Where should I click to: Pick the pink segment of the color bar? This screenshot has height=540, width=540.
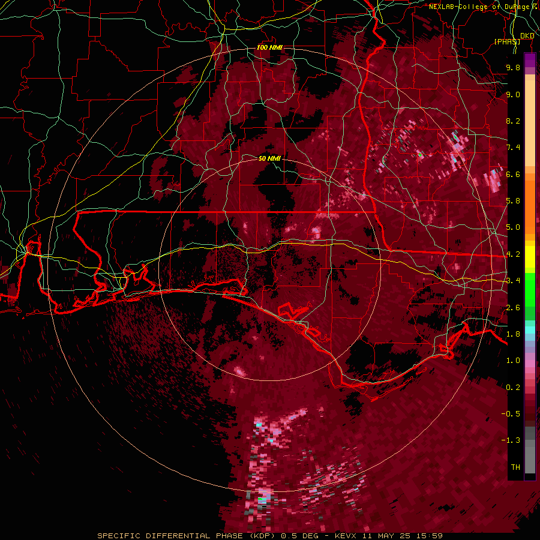[530, 364]
